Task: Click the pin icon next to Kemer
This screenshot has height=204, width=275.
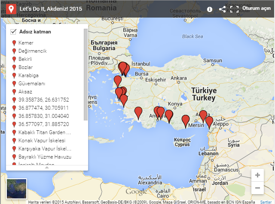Action: tap(14, 43)
